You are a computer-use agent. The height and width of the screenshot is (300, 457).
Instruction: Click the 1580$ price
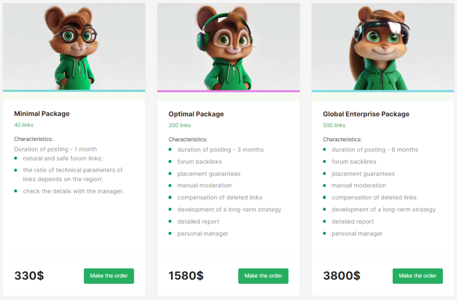(186, 276)
